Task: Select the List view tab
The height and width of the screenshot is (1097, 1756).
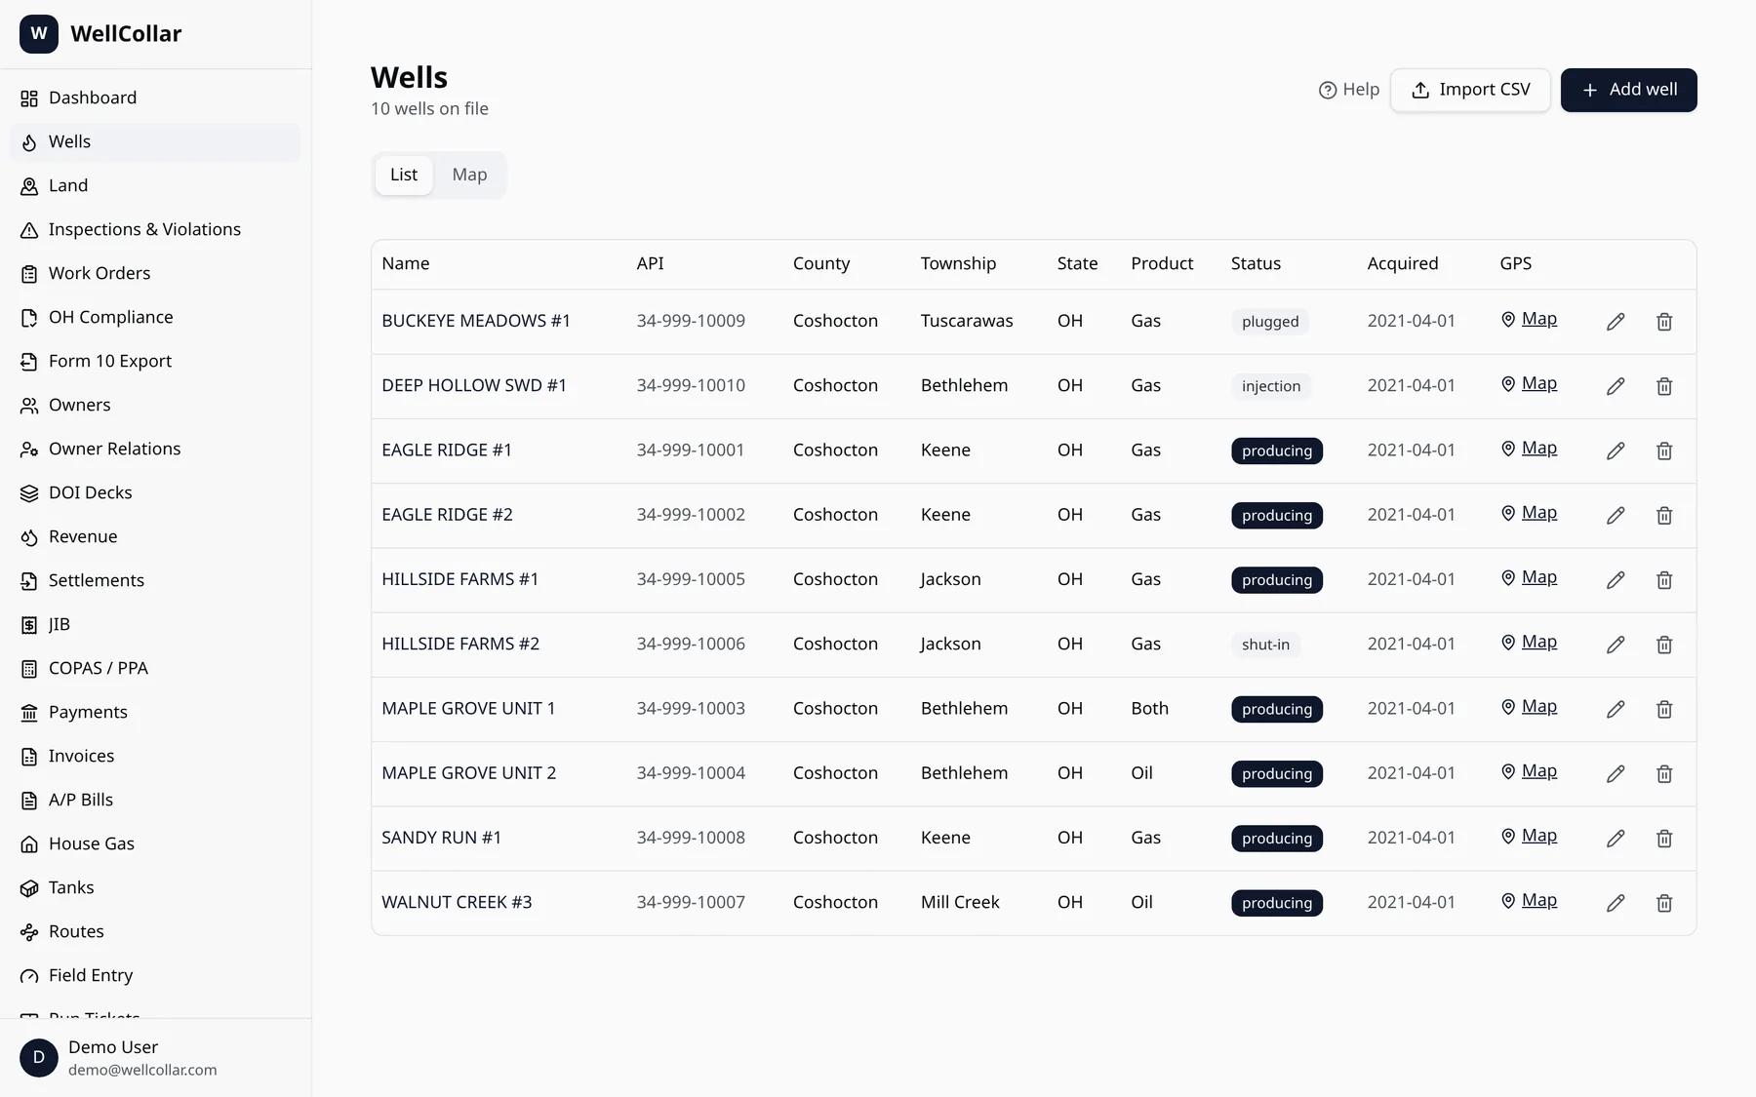Action: (x=404, y=176)
